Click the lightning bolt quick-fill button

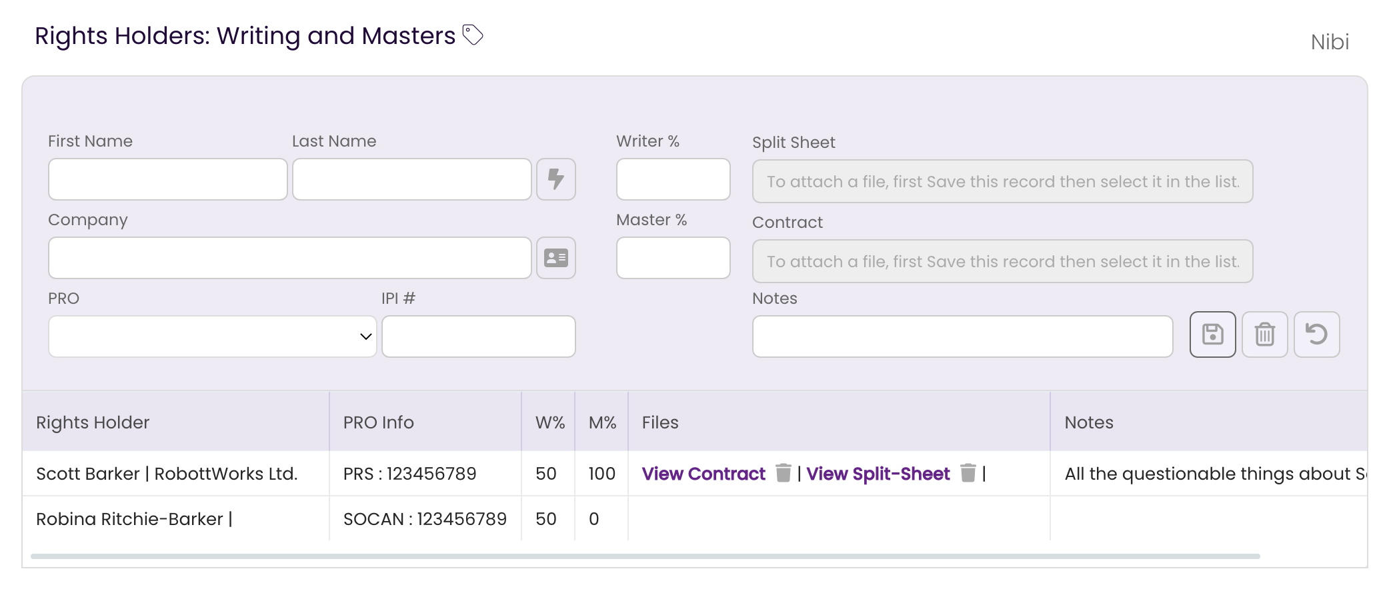pyautogui.click(x=556, y=179)
